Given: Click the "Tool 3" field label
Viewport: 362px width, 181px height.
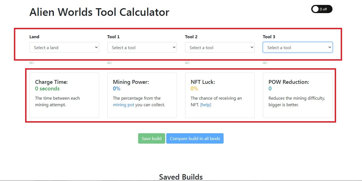Looking at the screenshot, I should point(269,37).
